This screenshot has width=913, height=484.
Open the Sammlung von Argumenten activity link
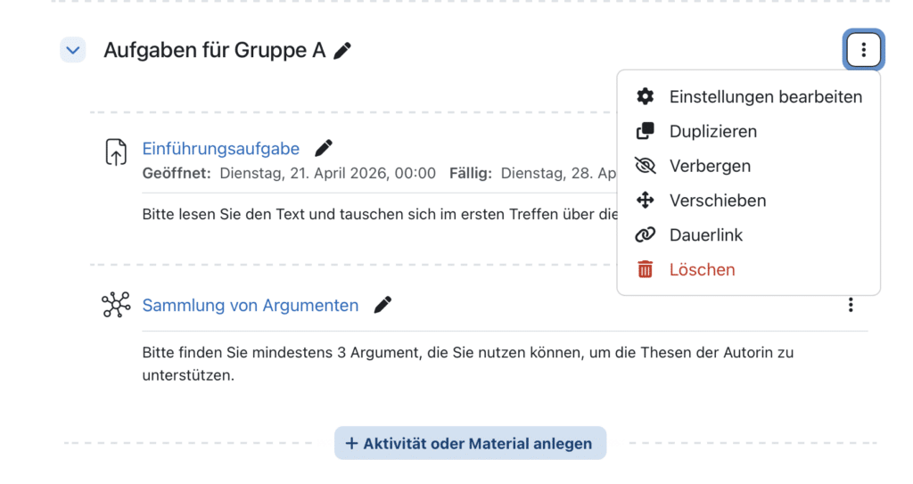click(x=251, y=306)
